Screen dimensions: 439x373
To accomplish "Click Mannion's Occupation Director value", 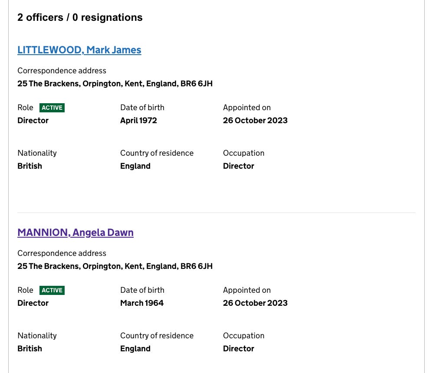I will point(239,349).
